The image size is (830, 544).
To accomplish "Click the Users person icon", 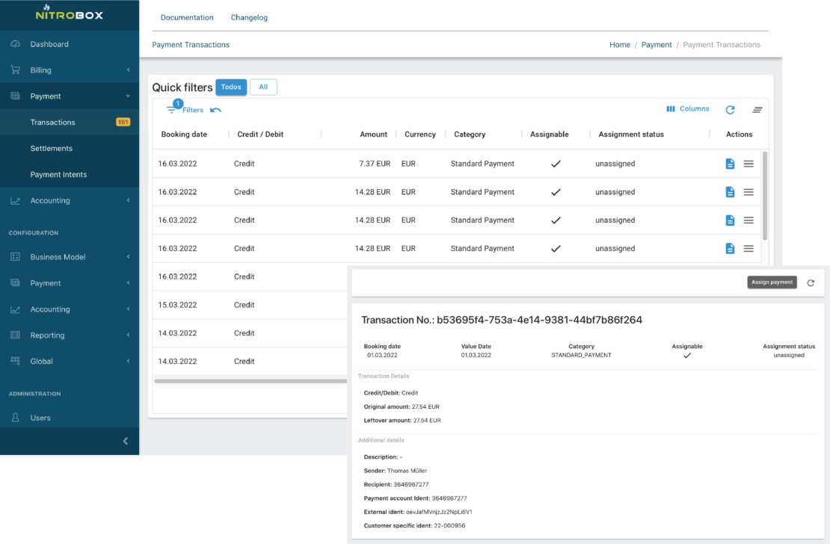I will point(16,418).
